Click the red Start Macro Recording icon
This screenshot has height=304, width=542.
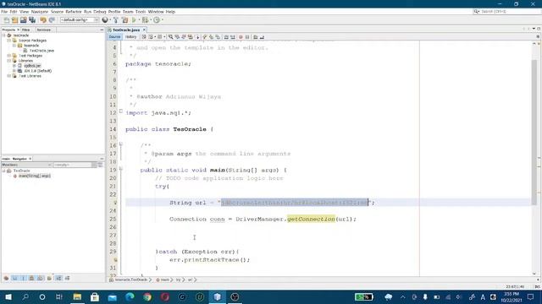coord(241,37)
